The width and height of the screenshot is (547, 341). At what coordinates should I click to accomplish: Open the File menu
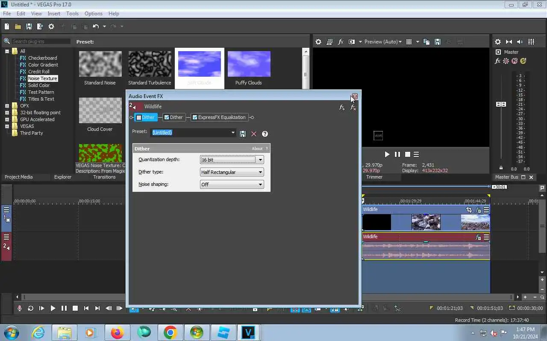point(7,14)
